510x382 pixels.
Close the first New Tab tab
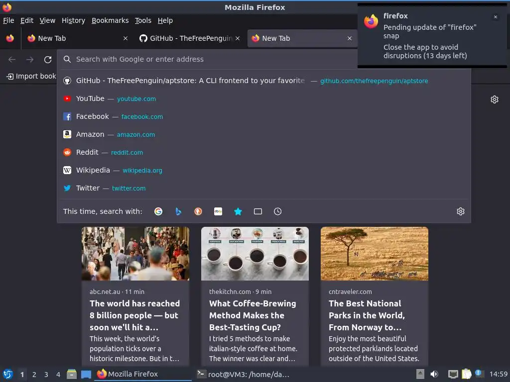click(126, 38)
